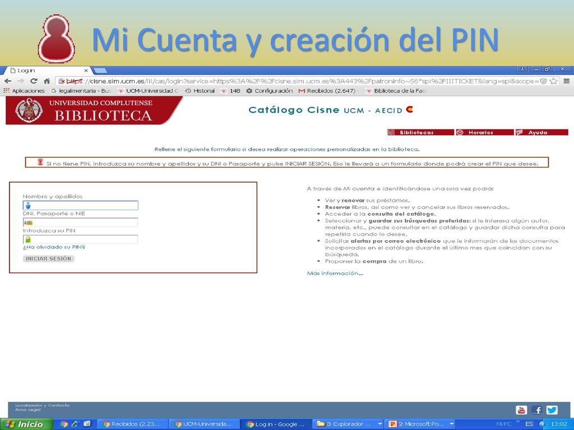Click the Nombre y apellidos field

click(81, 205)
